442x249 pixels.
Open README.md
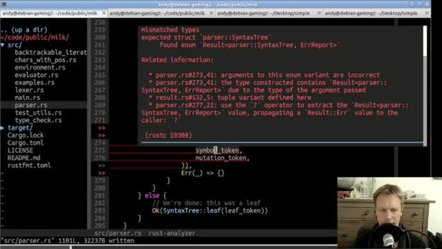coord(24,158)
